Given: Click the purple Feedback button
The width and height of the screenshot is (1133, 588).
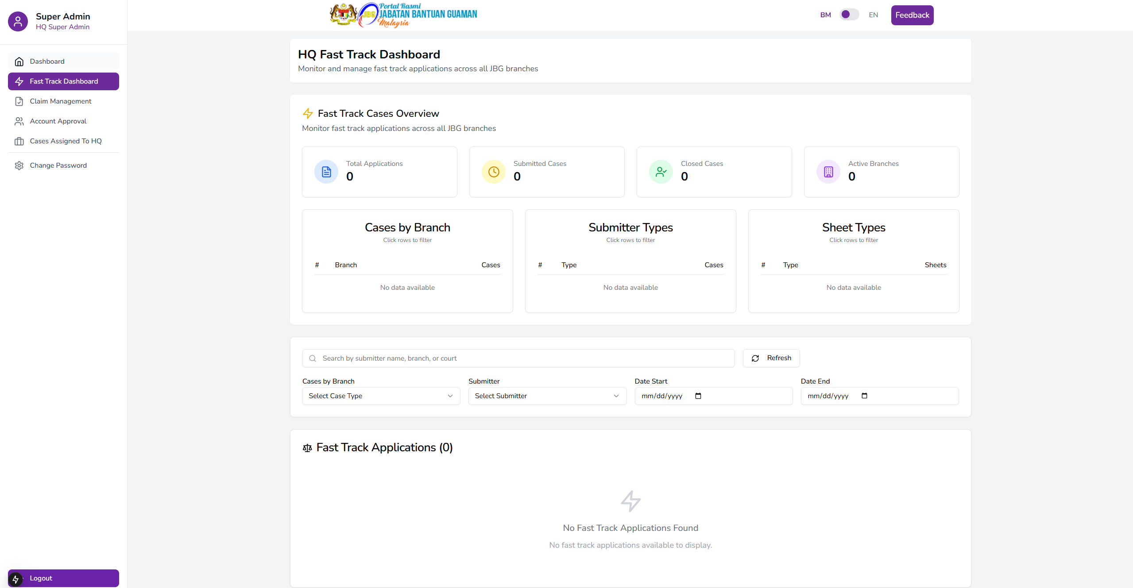Looking at the screenshot, I should (x=912, y=15).
